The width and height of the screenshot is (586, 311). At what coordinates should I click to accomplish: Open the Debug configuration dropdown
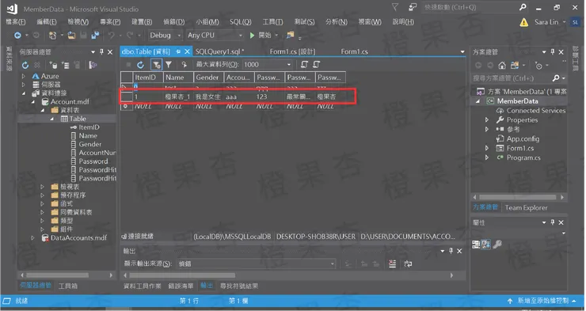166,35
